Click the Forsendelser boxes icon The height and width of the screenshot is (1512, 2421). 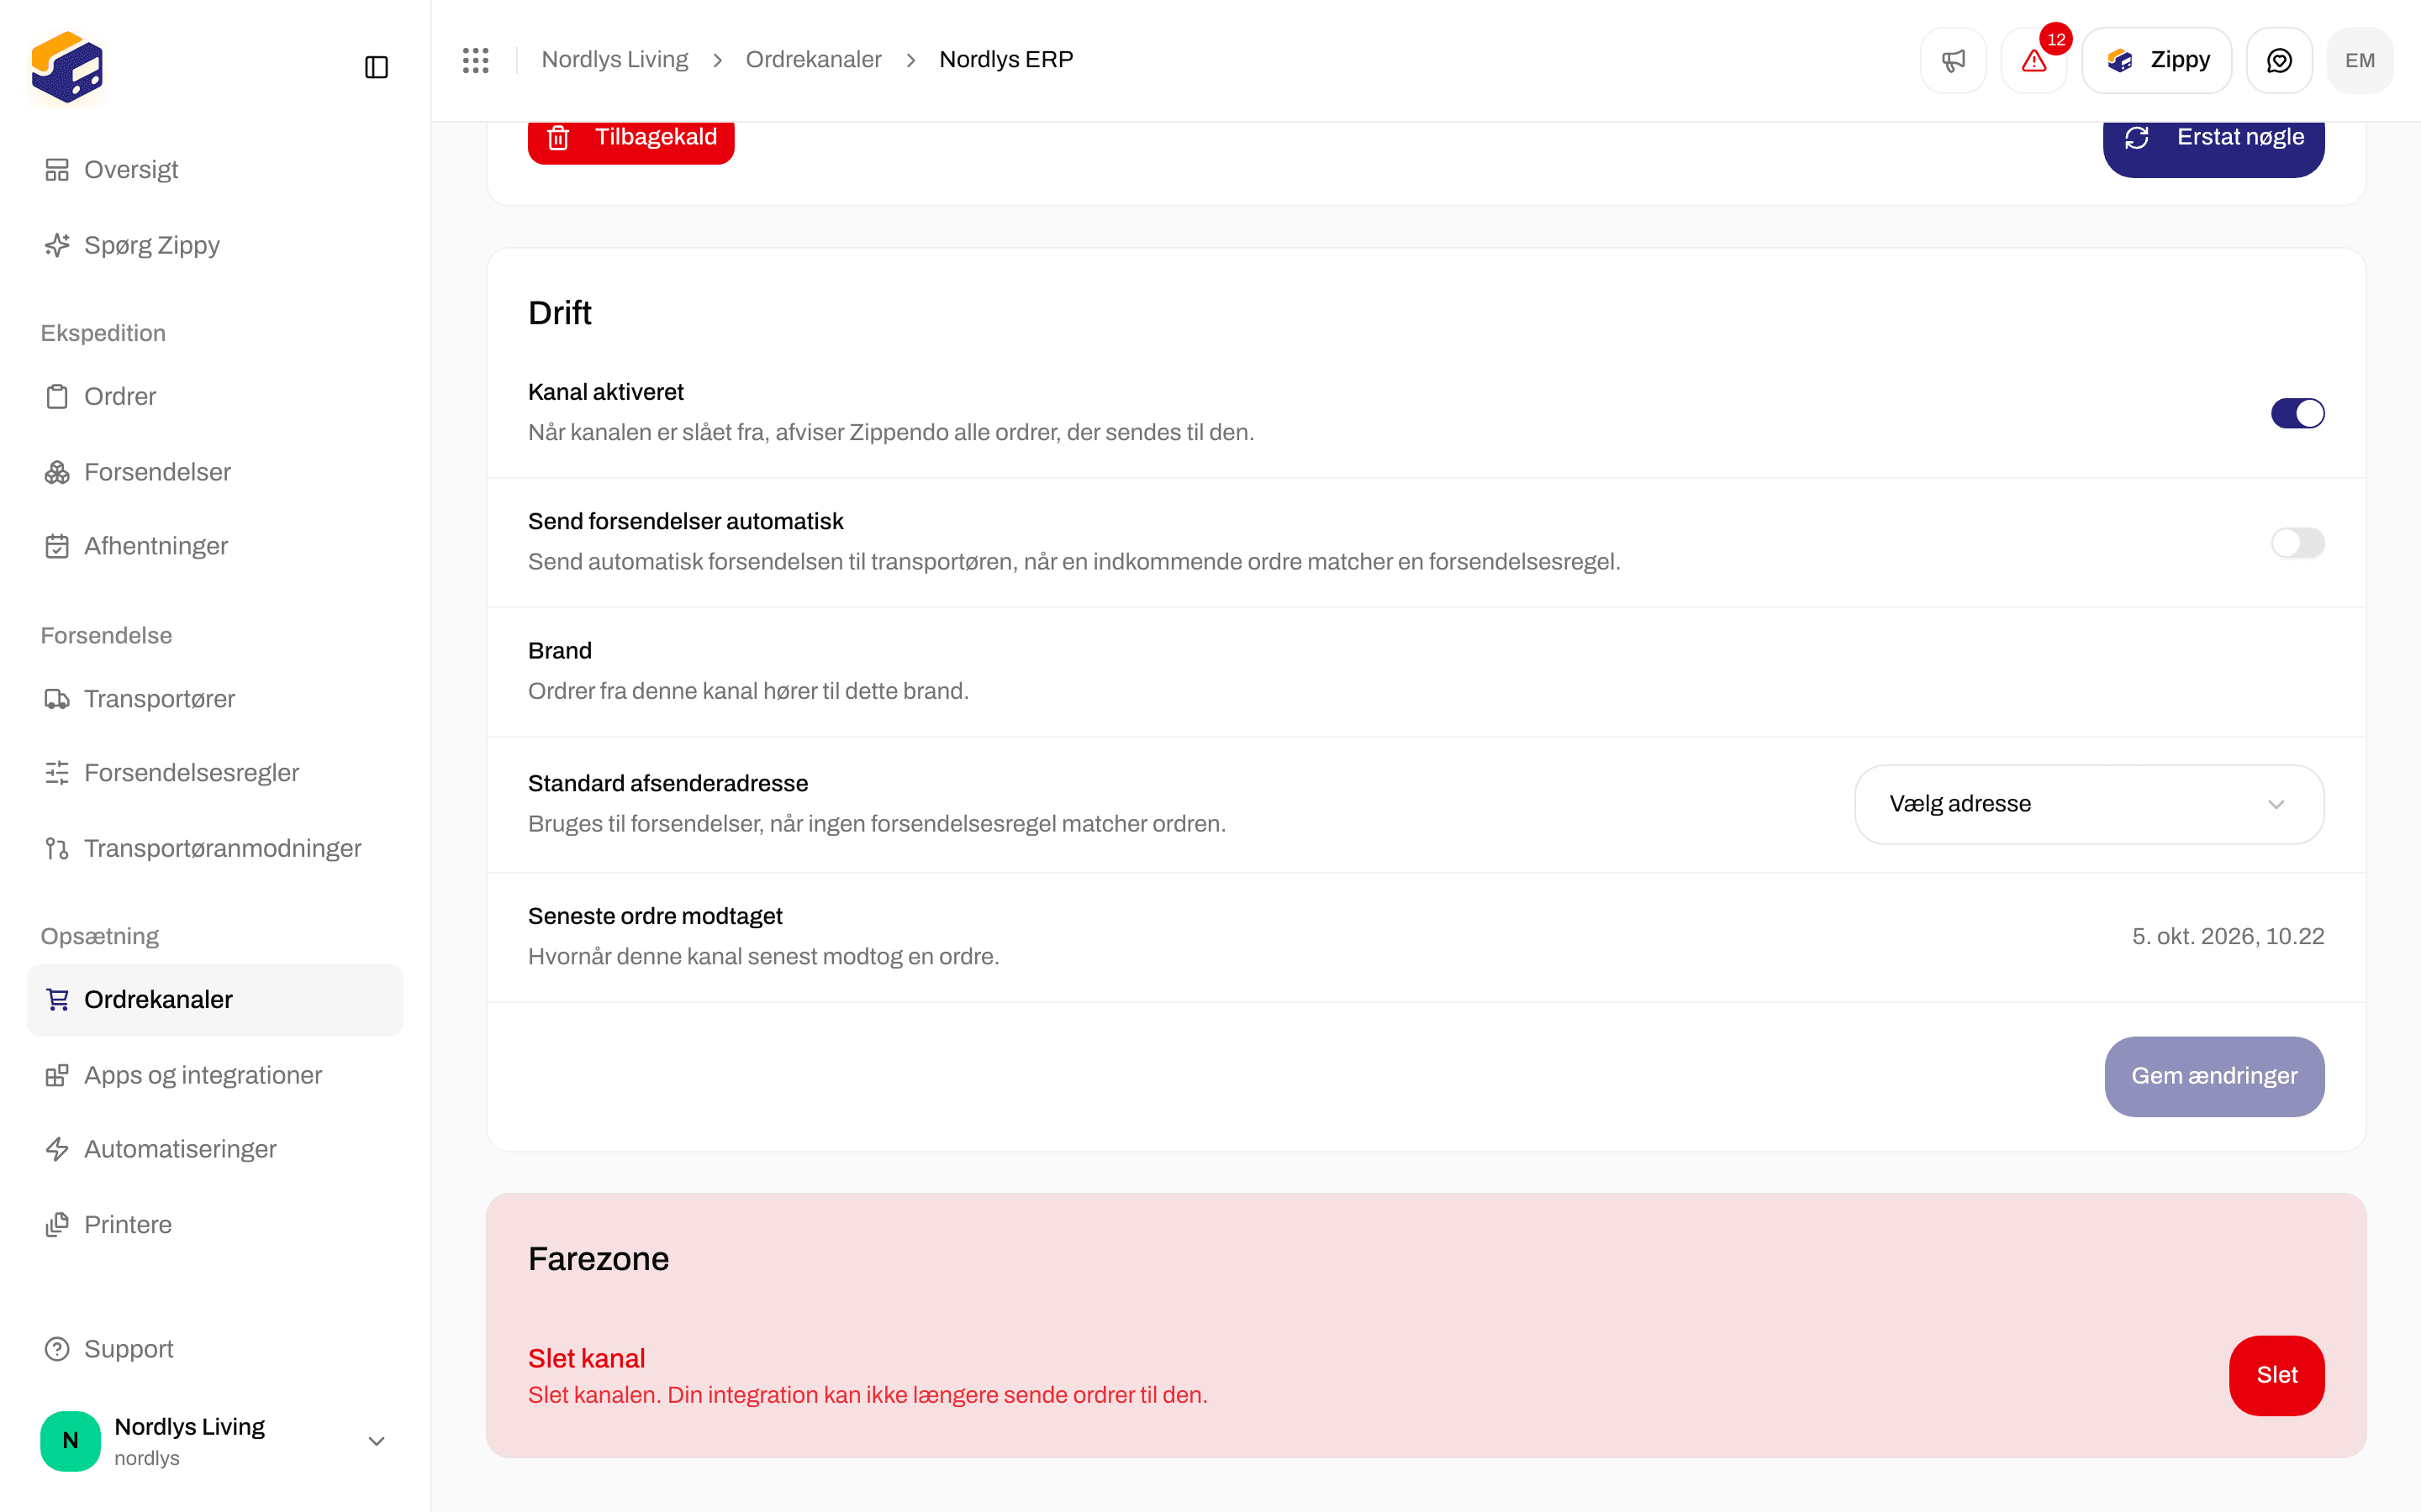(57, 472)
